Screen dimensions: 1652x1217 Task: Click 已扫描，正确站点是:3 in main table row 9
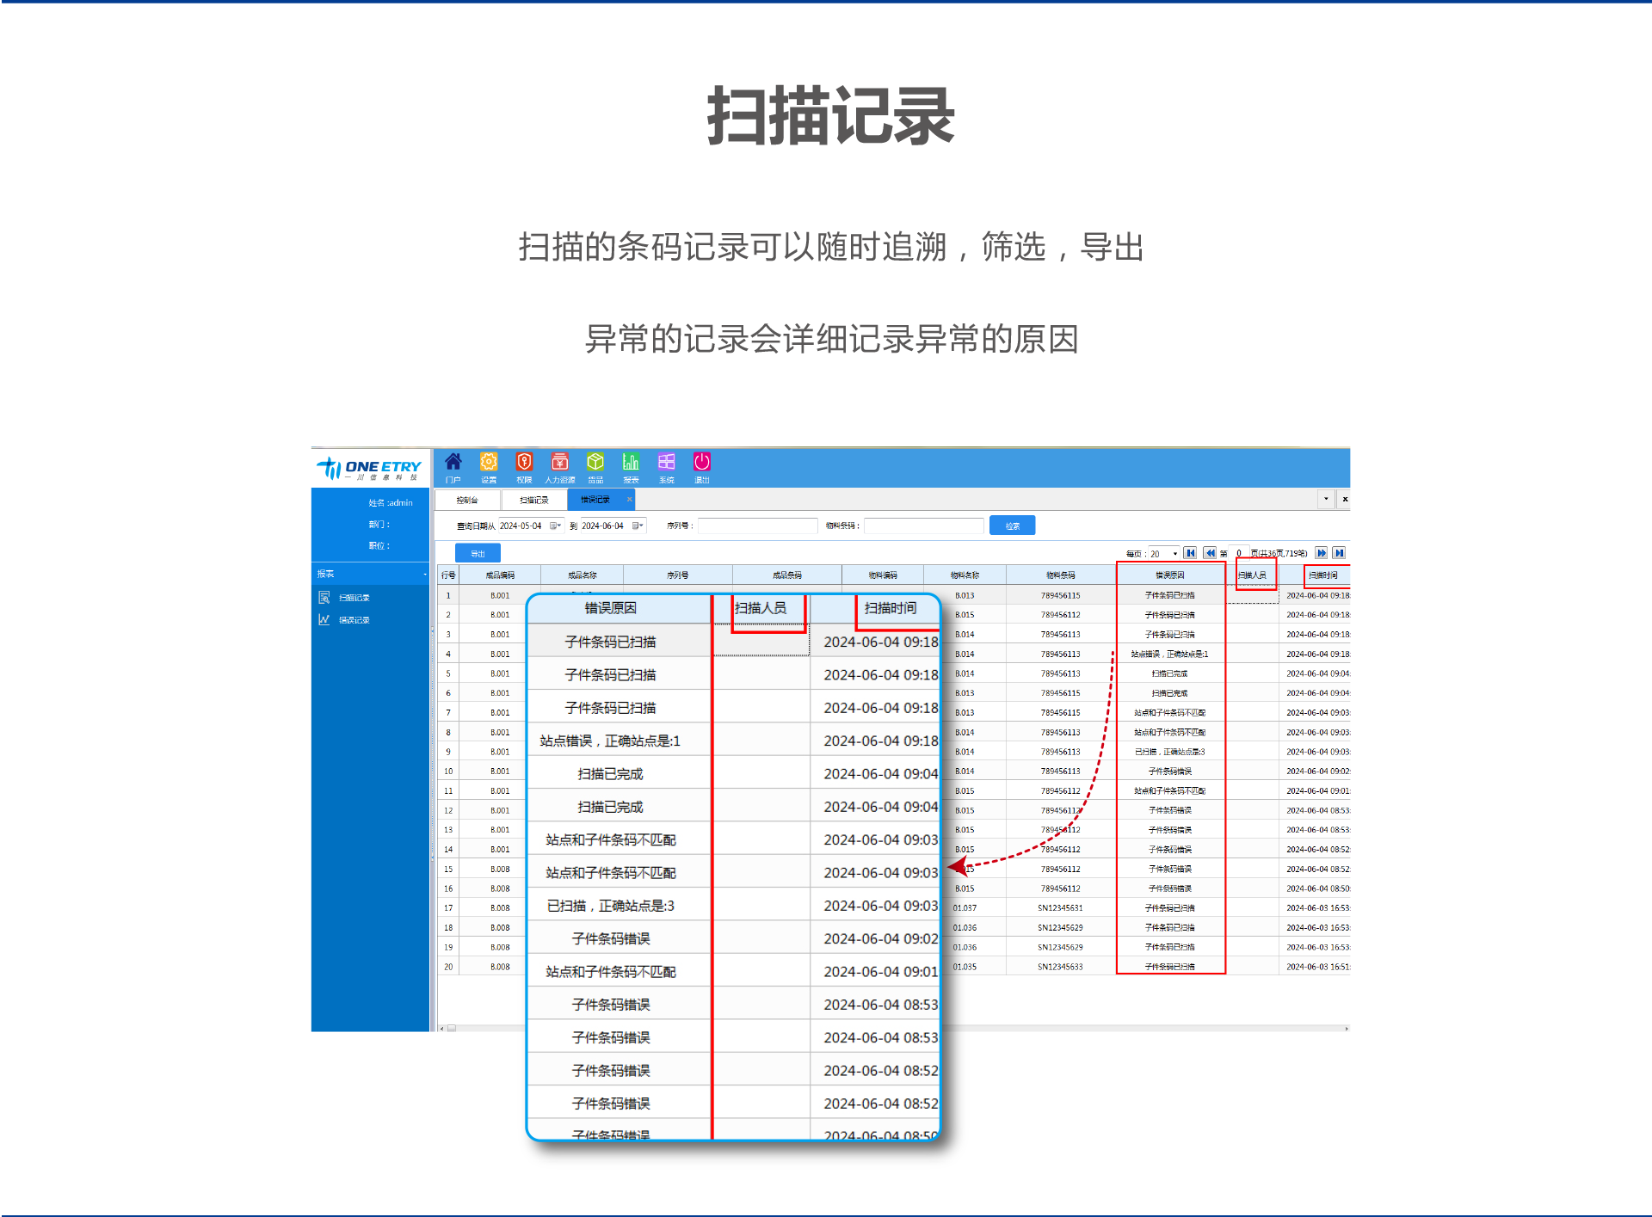point(1170,752)
